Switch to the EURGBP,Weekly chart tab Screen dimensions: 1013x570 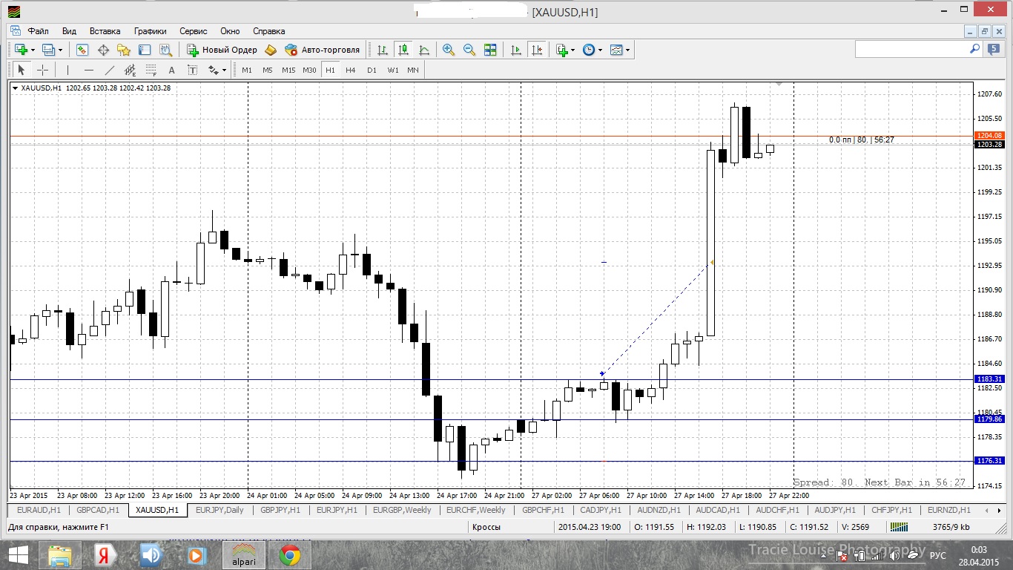point(402,510)
